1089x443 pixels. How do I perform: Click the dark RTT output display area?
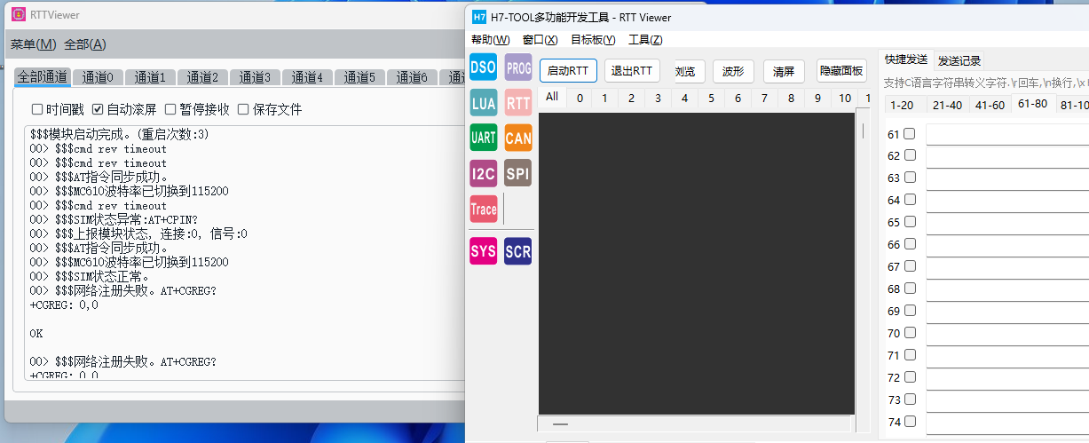(696, 263)
